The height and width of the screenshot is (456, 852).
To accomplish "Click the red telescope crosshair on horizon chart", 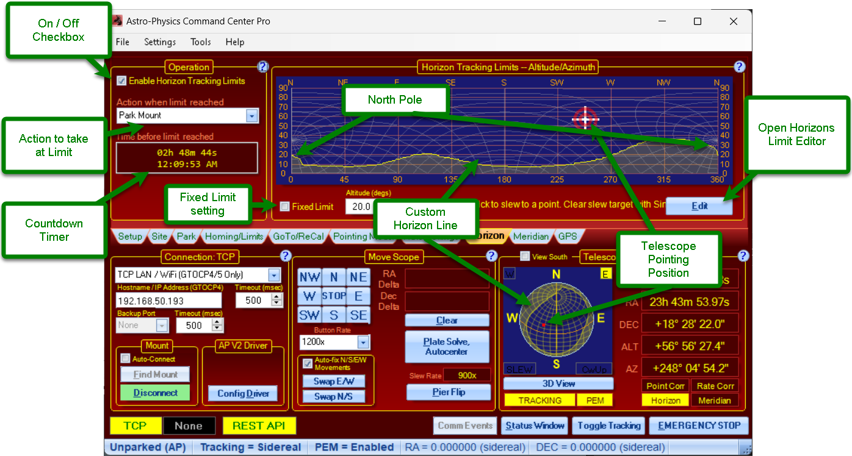I will [x=585, y=119].
